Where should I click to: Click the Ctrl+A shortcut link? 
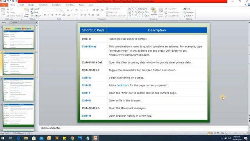pos(86,78)
